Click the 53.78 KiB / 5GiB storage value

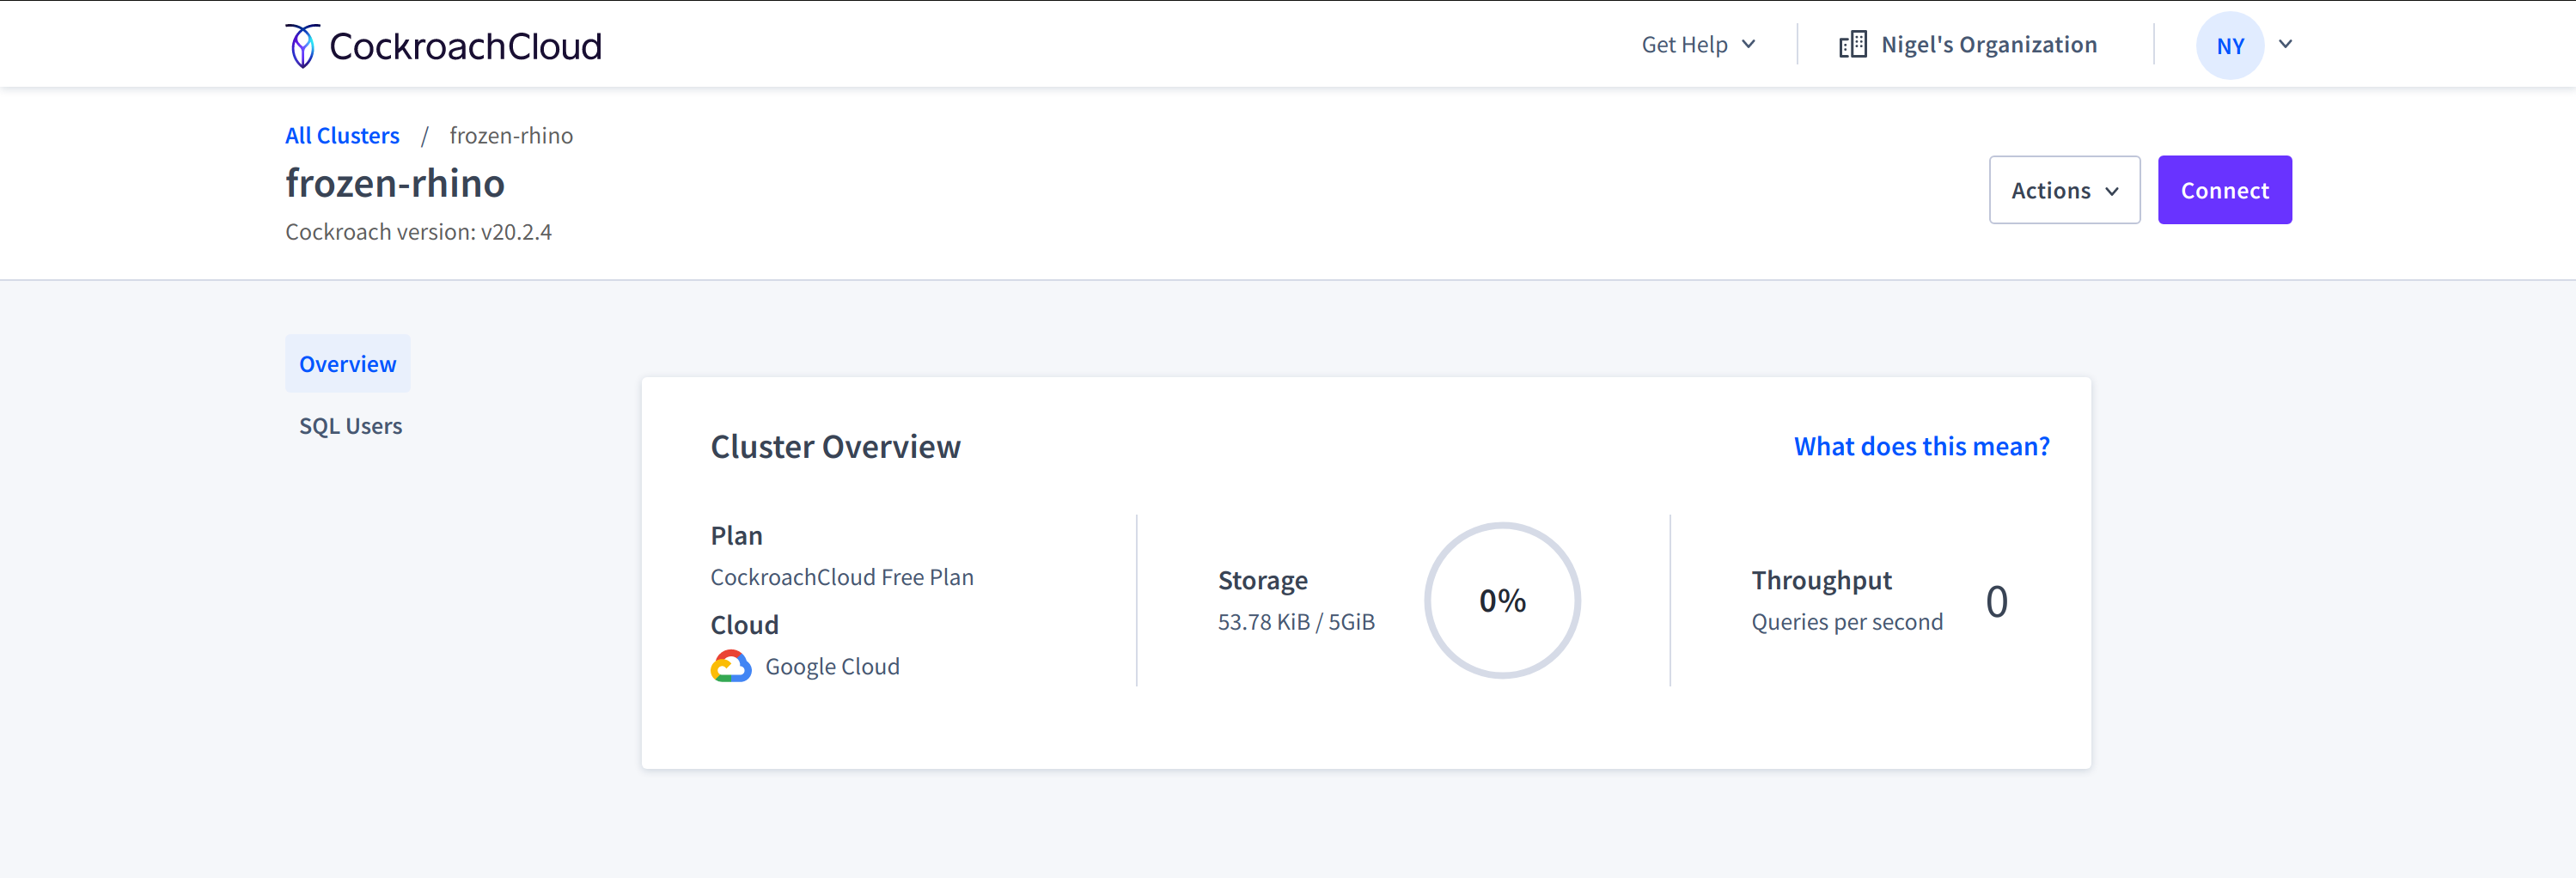[1296, 622]
